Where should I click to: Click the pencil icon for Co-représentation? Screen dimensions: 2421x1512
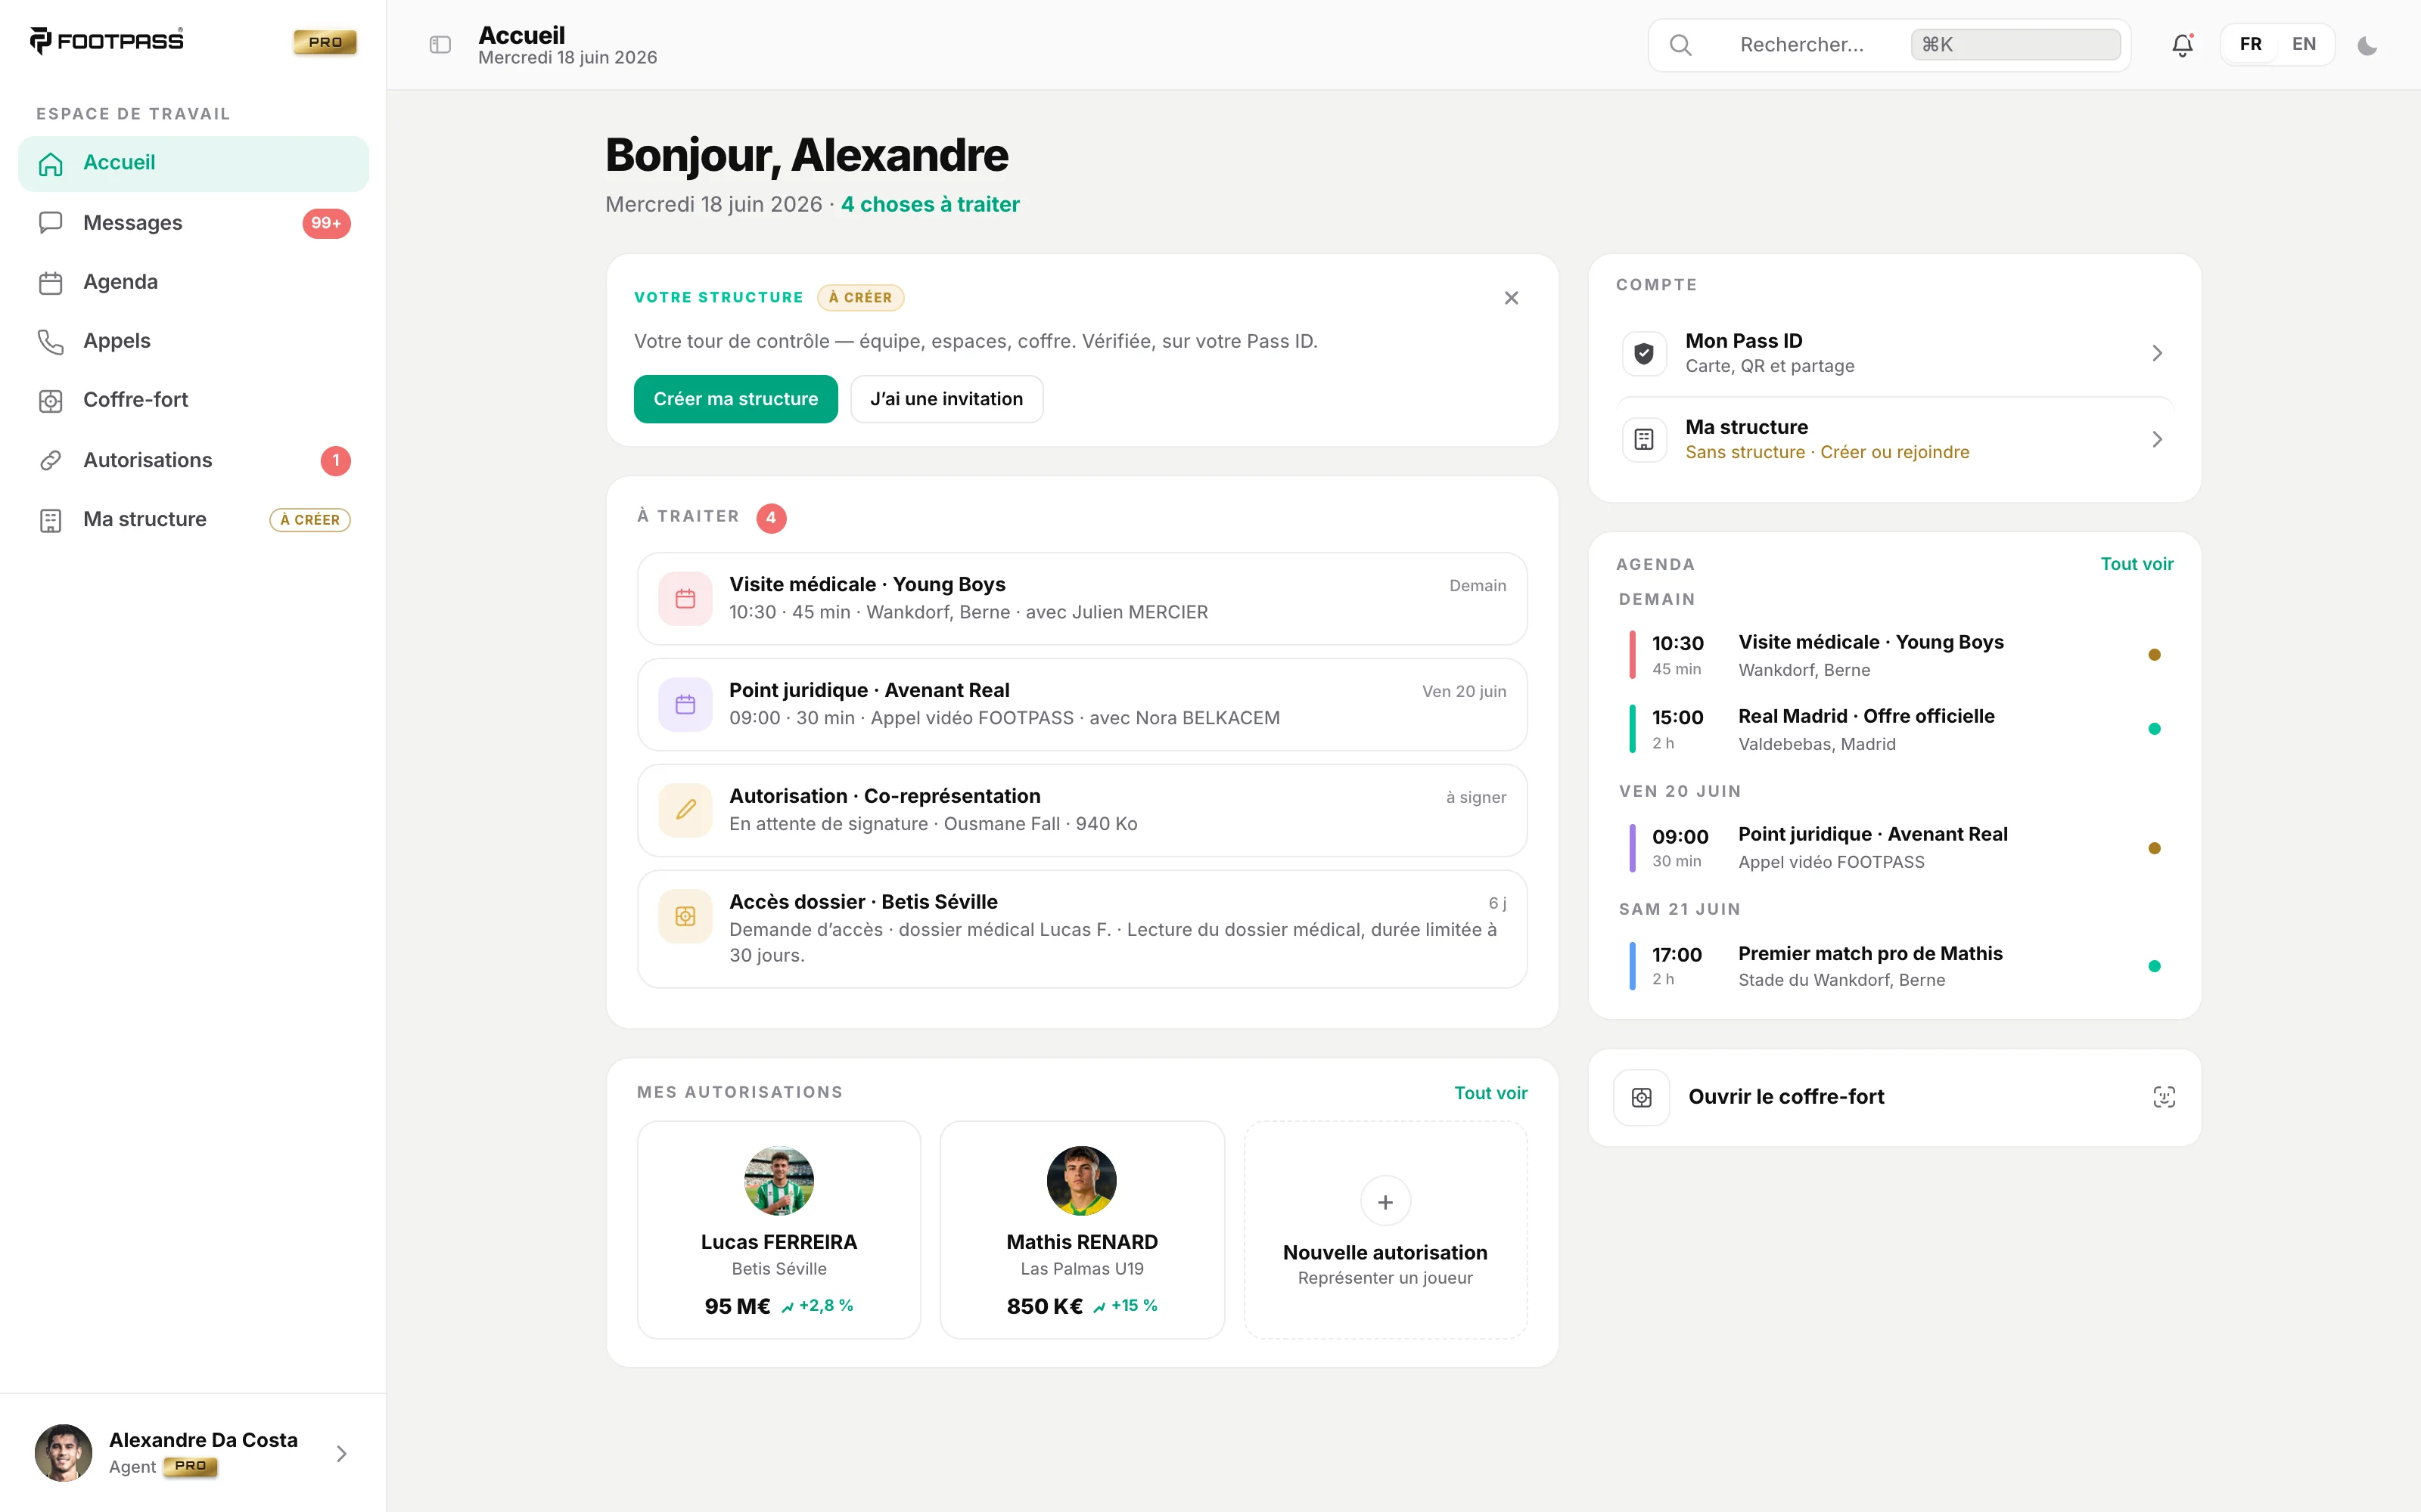click(685, 810)
